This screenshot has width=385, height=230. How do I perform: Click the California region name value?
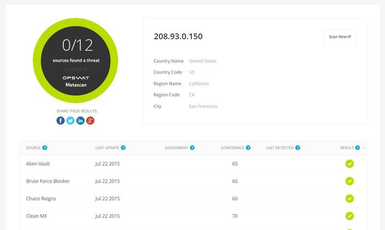(x=199, y=83)
